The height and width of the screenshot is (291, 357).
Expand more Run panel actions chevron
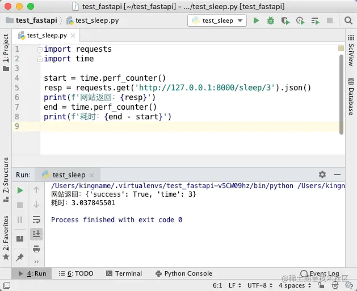[x=36, y=261]
